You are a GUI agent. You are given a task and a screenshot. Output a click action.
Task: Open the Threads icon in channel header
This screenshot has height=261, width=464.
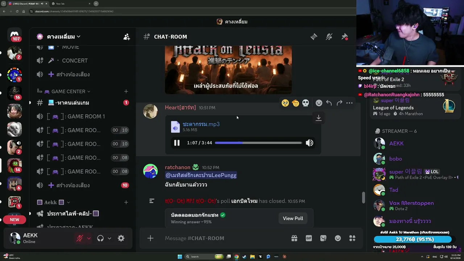tap(314, 37)
